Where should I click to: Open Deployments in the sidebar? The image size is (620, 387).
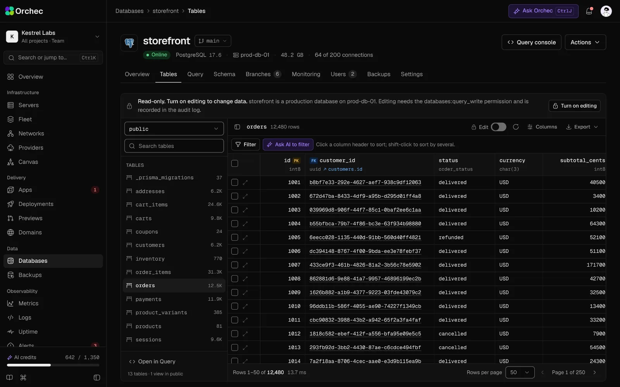click(x=53, y=204)
